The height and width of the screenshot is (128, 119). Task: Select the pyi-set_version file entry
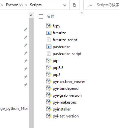62,116
